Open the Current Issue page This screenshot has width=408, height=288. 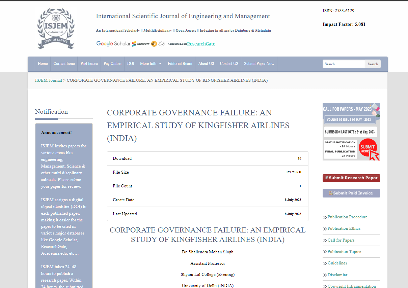point(64,64)
